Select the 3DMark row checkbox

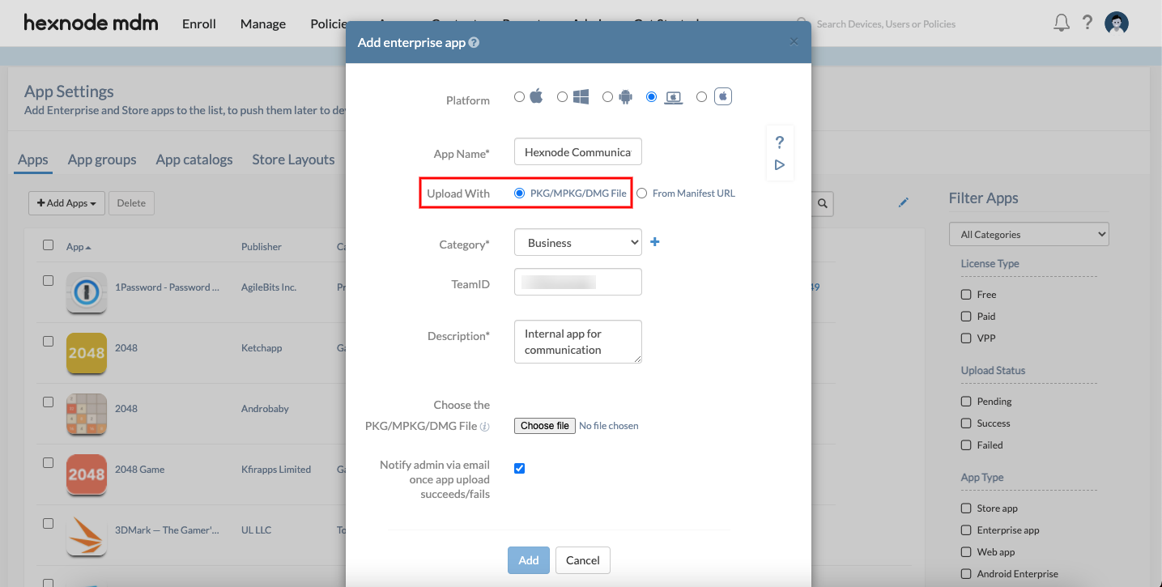coord(49,523)
